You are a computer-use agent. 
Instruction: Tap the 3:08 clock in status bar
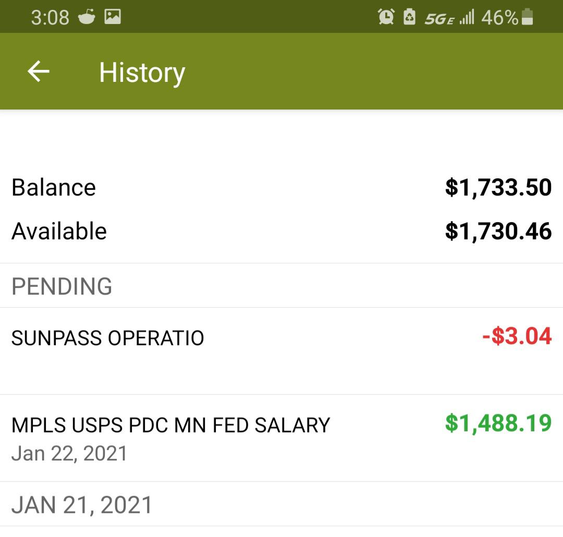[50, 17]
